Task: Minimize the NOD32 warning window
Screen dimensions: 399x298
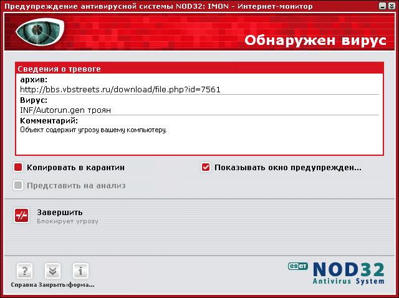Action: coord(382,6)
